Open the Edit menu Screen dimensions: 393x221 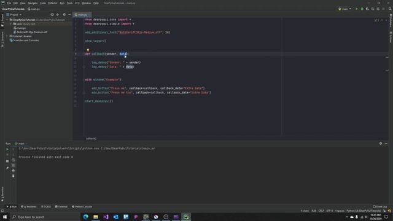click(x=15, y=3)
